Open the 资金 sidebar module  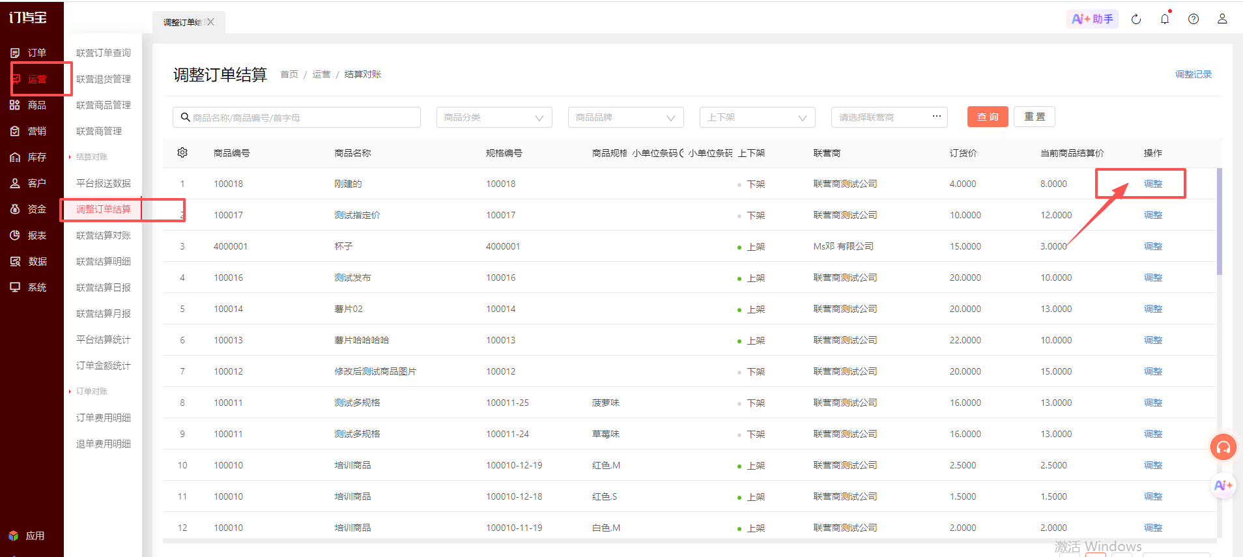29,209
